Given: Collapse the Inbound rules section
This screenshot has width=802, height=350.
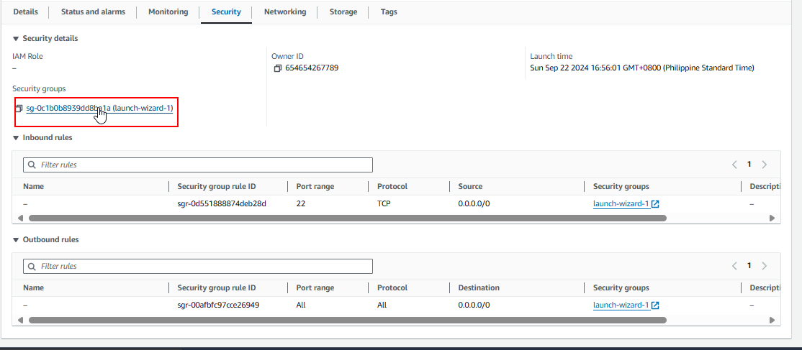Looking at the screenshot, I should (x=16, y=138).
